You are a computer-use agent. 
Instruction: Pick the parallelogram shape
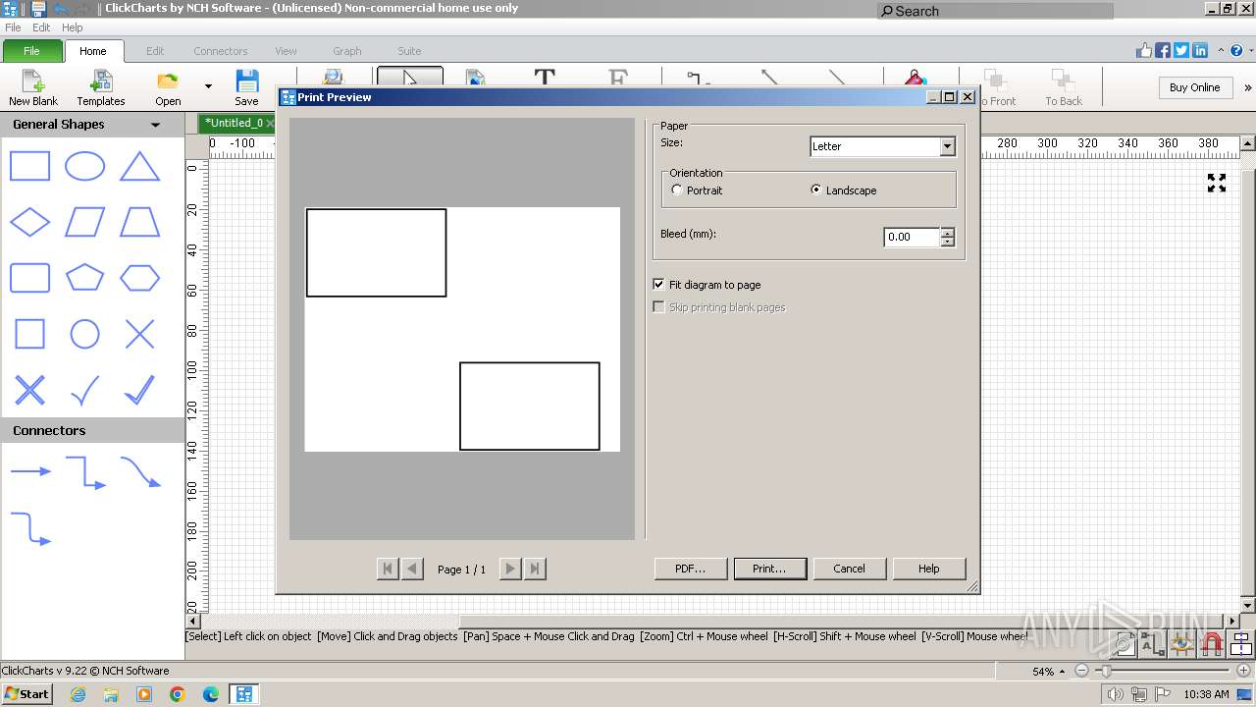(84, 222)
